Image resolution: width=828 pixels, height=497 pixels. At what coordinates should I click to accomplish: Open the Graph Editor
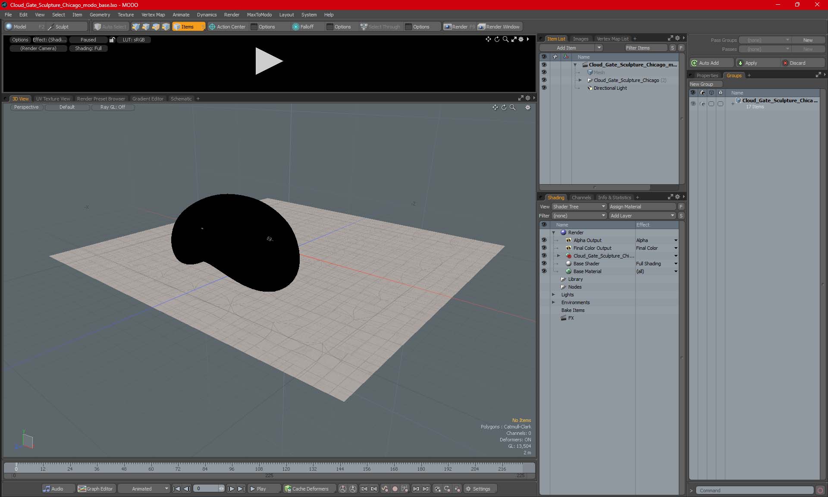click(x=96, y=489)
